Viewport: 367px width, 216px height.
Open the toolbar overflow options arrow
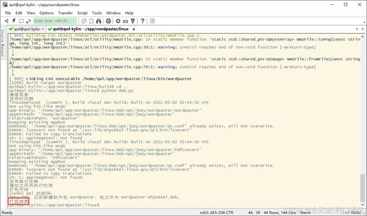[x=364, y=22]
